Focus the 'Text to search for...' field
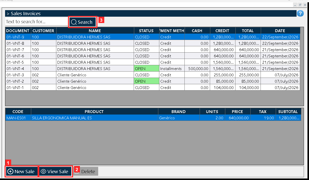This screenshot has width=309, height=180. point(37,22)
